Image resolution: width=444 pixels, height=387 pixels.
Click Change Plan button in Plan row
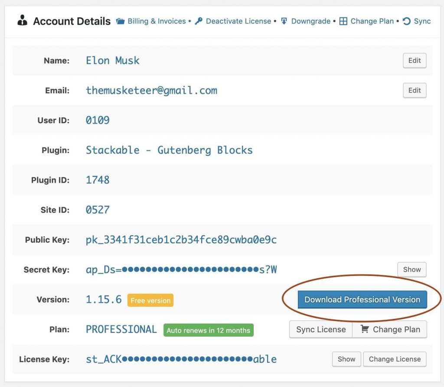[x=390, y=329]
